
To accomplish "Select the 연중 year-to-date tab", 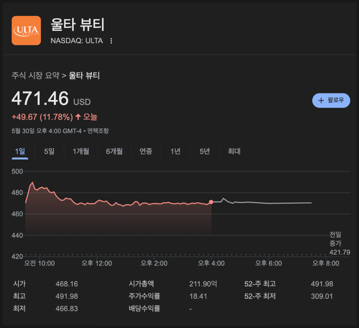I will [146, 151].
